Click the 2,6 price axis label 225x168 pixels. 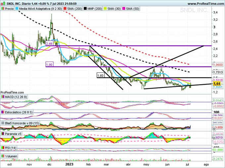click(x=215, y=42)
